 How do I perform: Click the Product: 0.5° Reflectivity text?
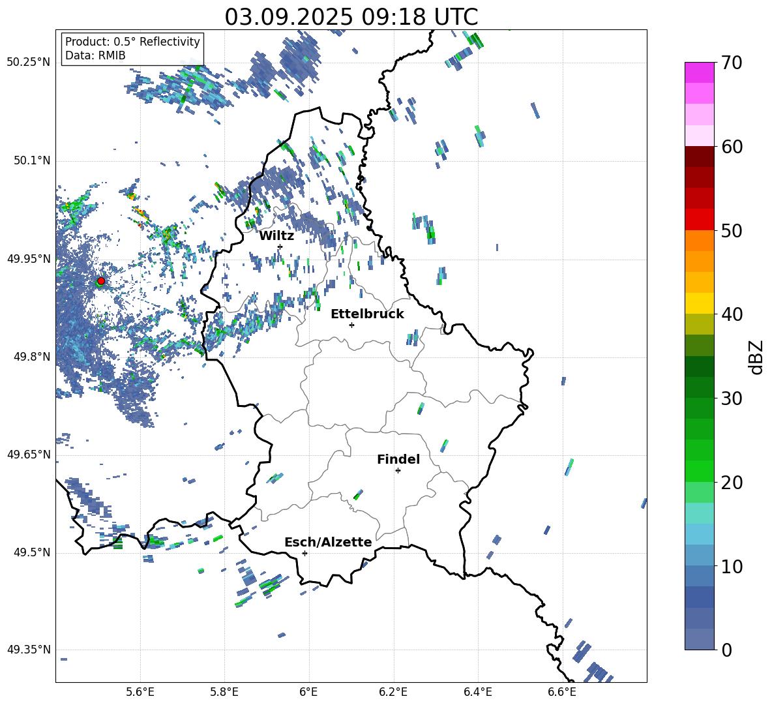click(x=132, y=41)
